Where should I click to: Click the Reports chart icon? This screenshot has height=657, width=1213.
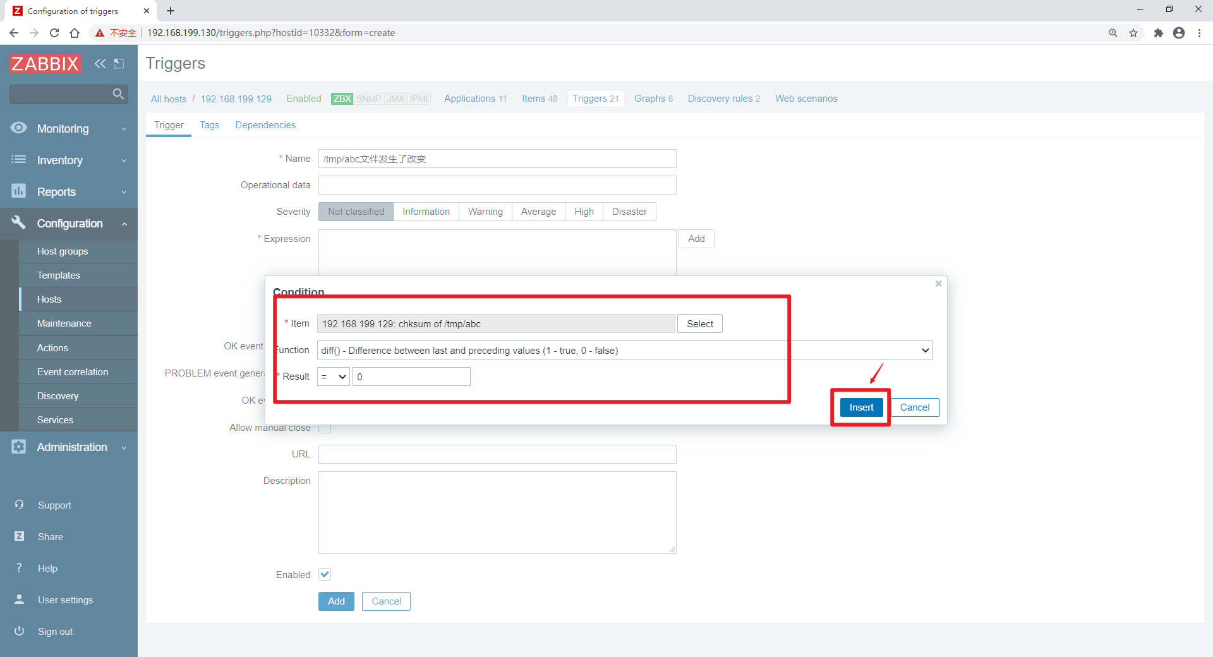point(19,191)
